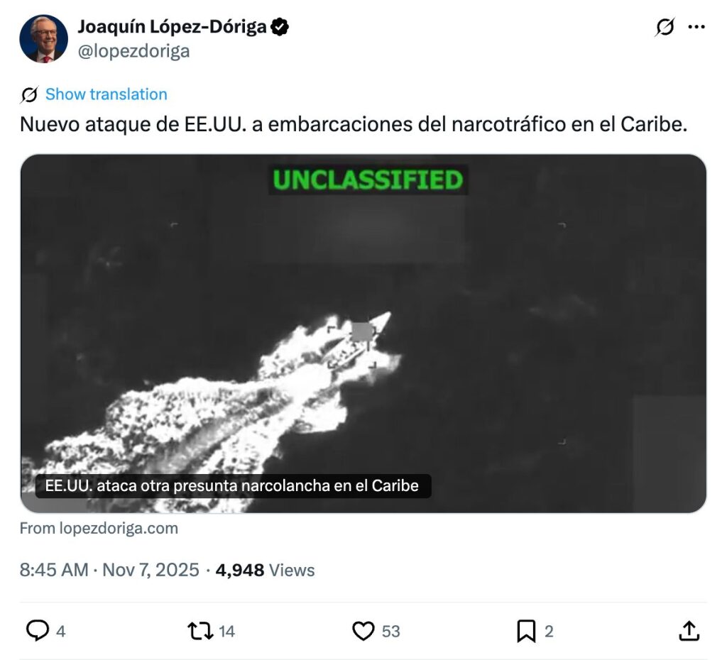
Task: Share the tweet via upload icon
Action: [x=689, y=631]
